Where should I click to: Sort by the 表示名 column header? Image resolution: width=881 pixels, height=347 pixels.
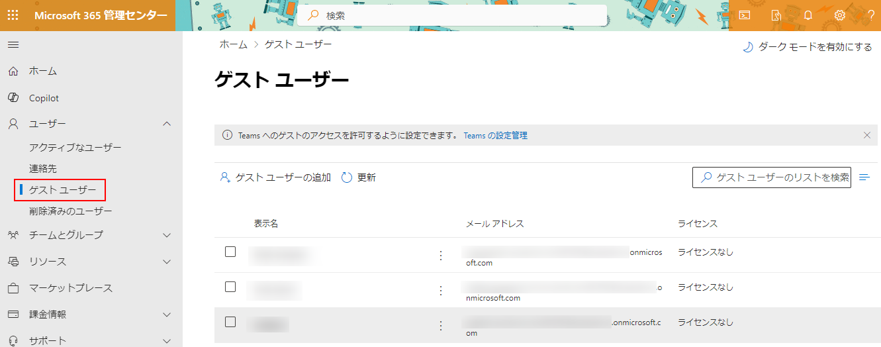coord(266,224)
